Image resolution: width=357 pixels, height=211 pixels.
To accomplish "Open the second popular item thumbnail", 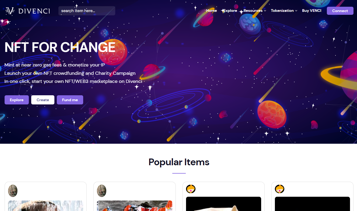I will click(x=135, y=206).
